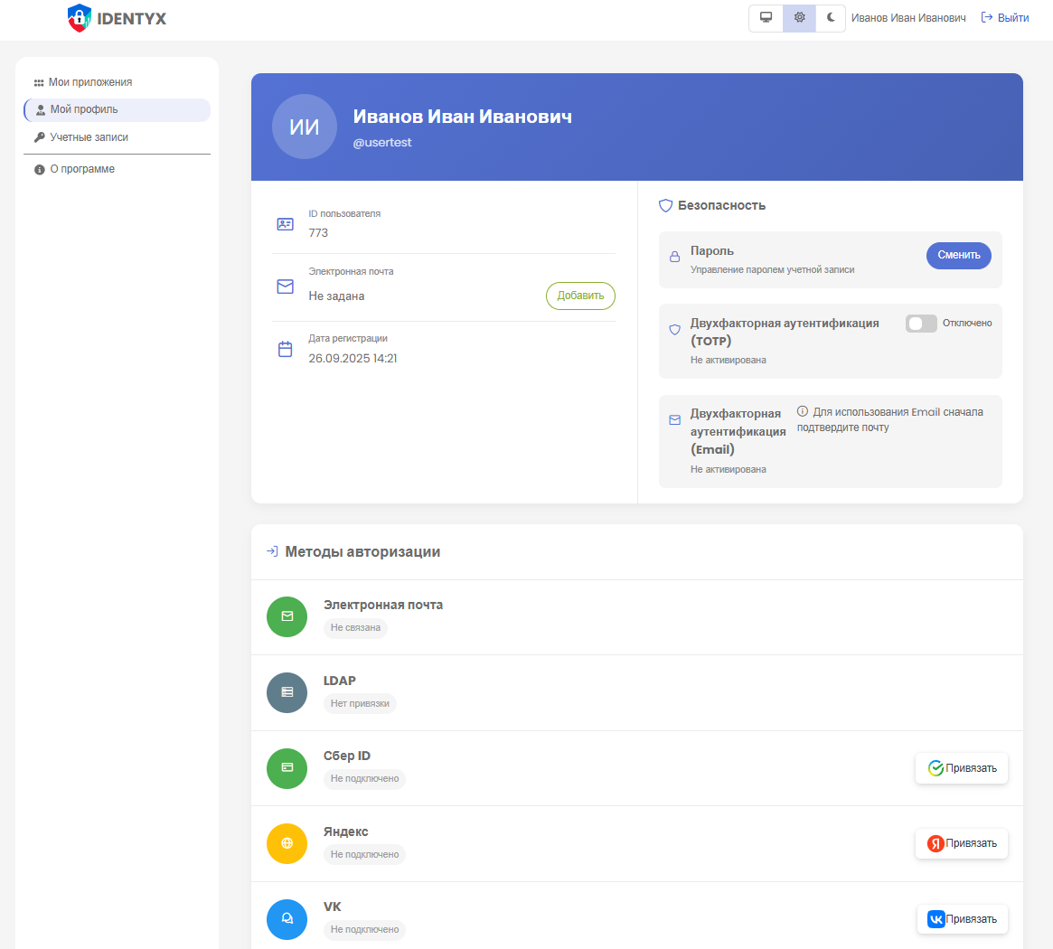This screenshot has height=949, width=1053.
Task: Enable two-factor authentication TOTP toggle
Action: (921, 323)
